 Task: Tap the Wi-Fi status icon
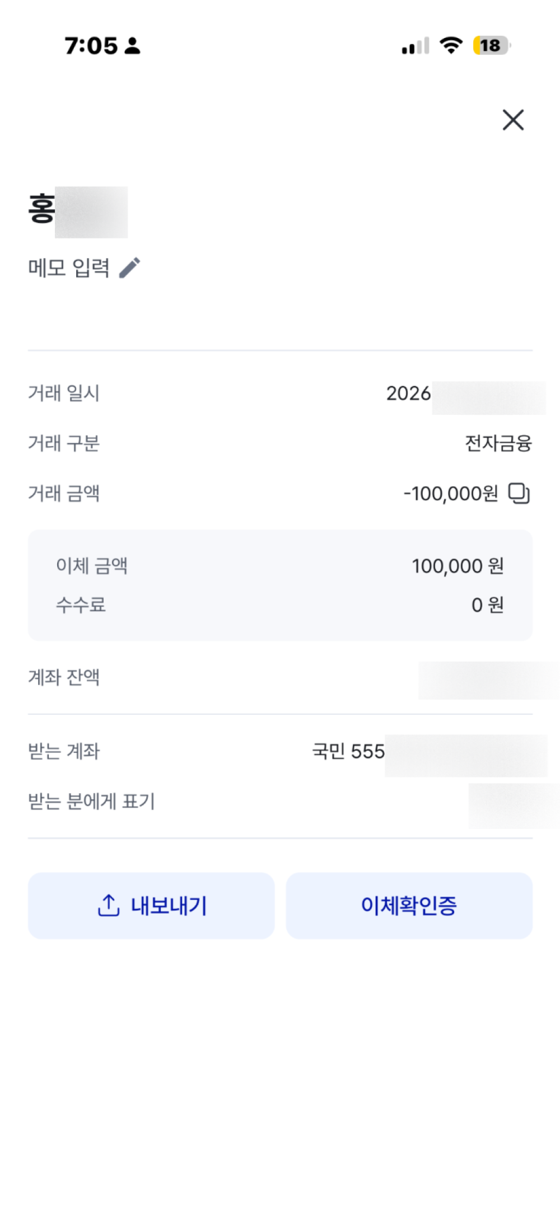451,45
